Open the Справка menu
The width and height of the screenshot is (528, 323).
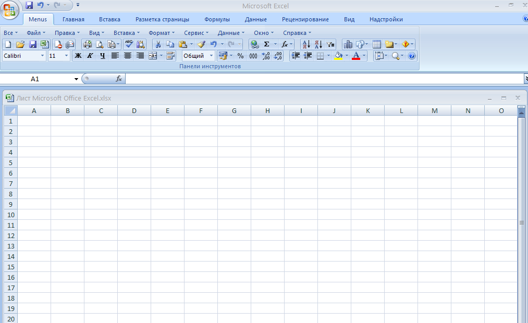click(x=297, y=33)
